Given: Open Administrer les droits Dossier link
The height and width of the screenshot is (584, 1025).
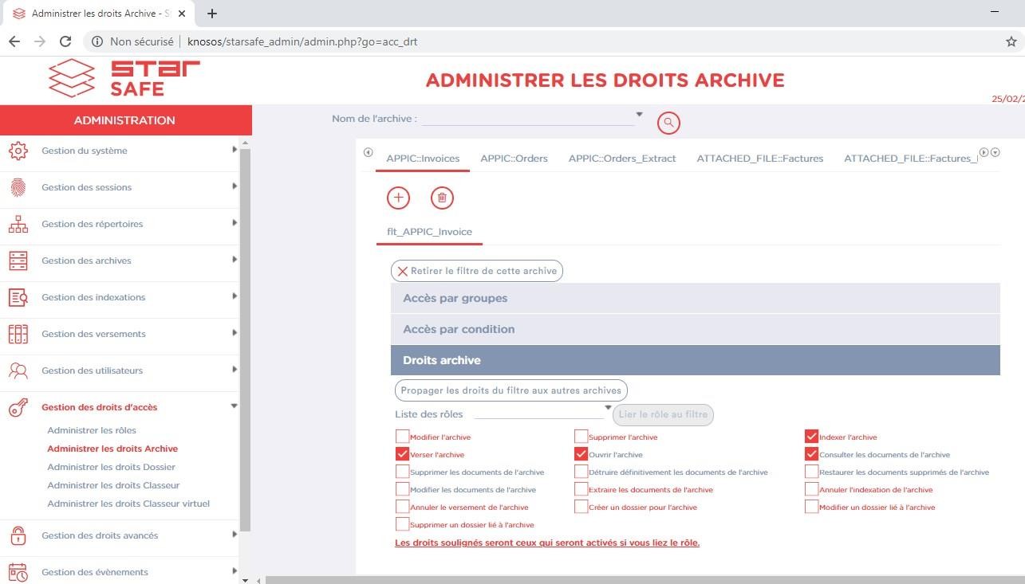Looking at the screenshot, I should (111, 467).
